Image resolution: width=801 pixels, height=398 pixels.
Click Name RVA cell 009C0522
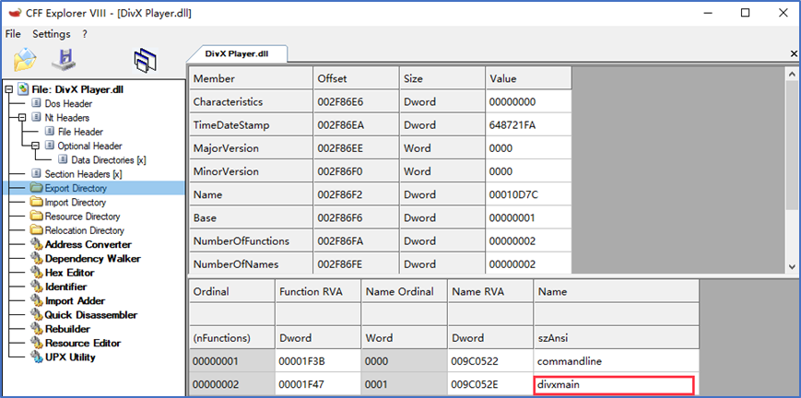click(490, 361)
